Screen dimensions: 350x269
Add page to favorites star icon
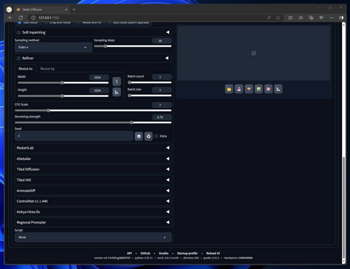coord(278,18)
